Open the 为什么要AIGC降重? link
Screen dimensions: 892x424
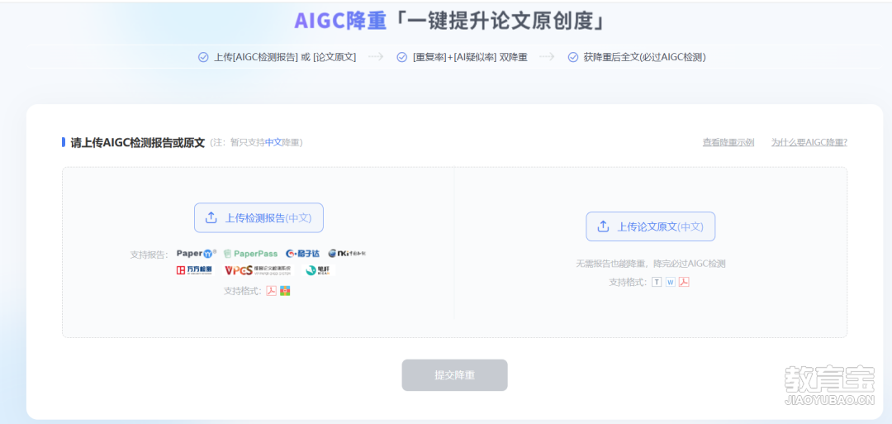click(x=809, y=142)
